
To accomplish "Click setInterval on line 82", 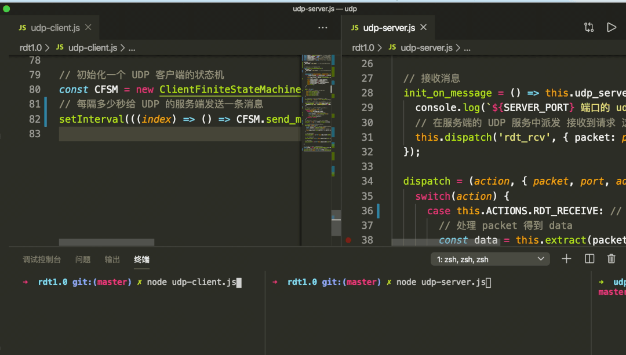I will 92,119.
